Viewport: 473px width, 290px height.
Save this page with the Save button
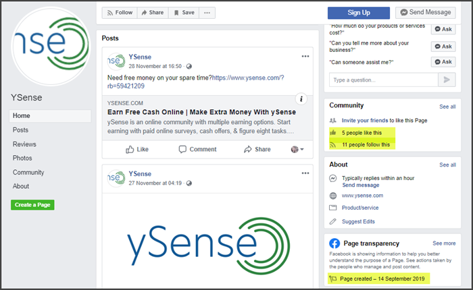pos(184,13)
